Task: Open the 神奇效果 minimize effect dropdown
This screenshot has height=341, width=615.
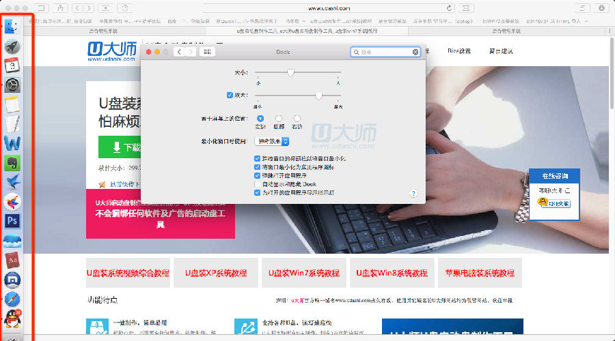Action: pyautogui.click(x=272, y=141)
